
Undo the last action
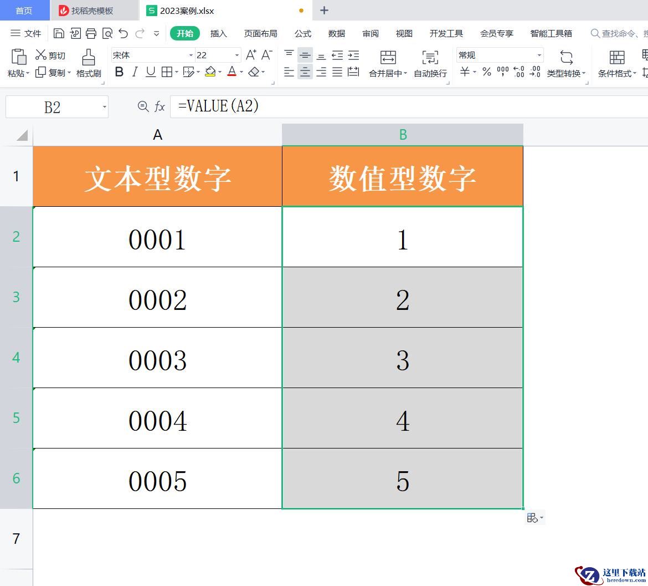coord(123,33)
